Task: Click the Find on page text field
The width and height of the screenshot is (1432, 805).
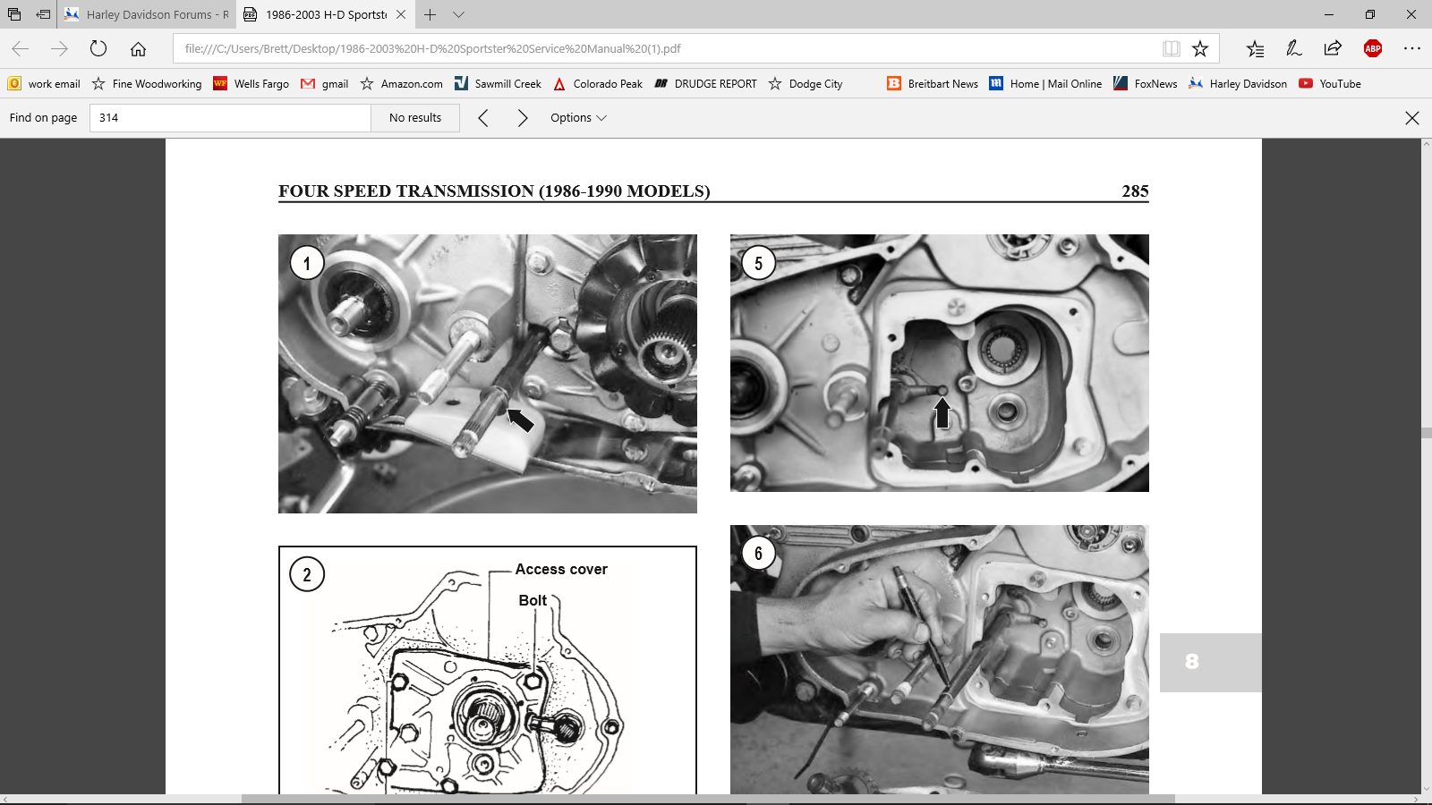Action: point(230,118)
